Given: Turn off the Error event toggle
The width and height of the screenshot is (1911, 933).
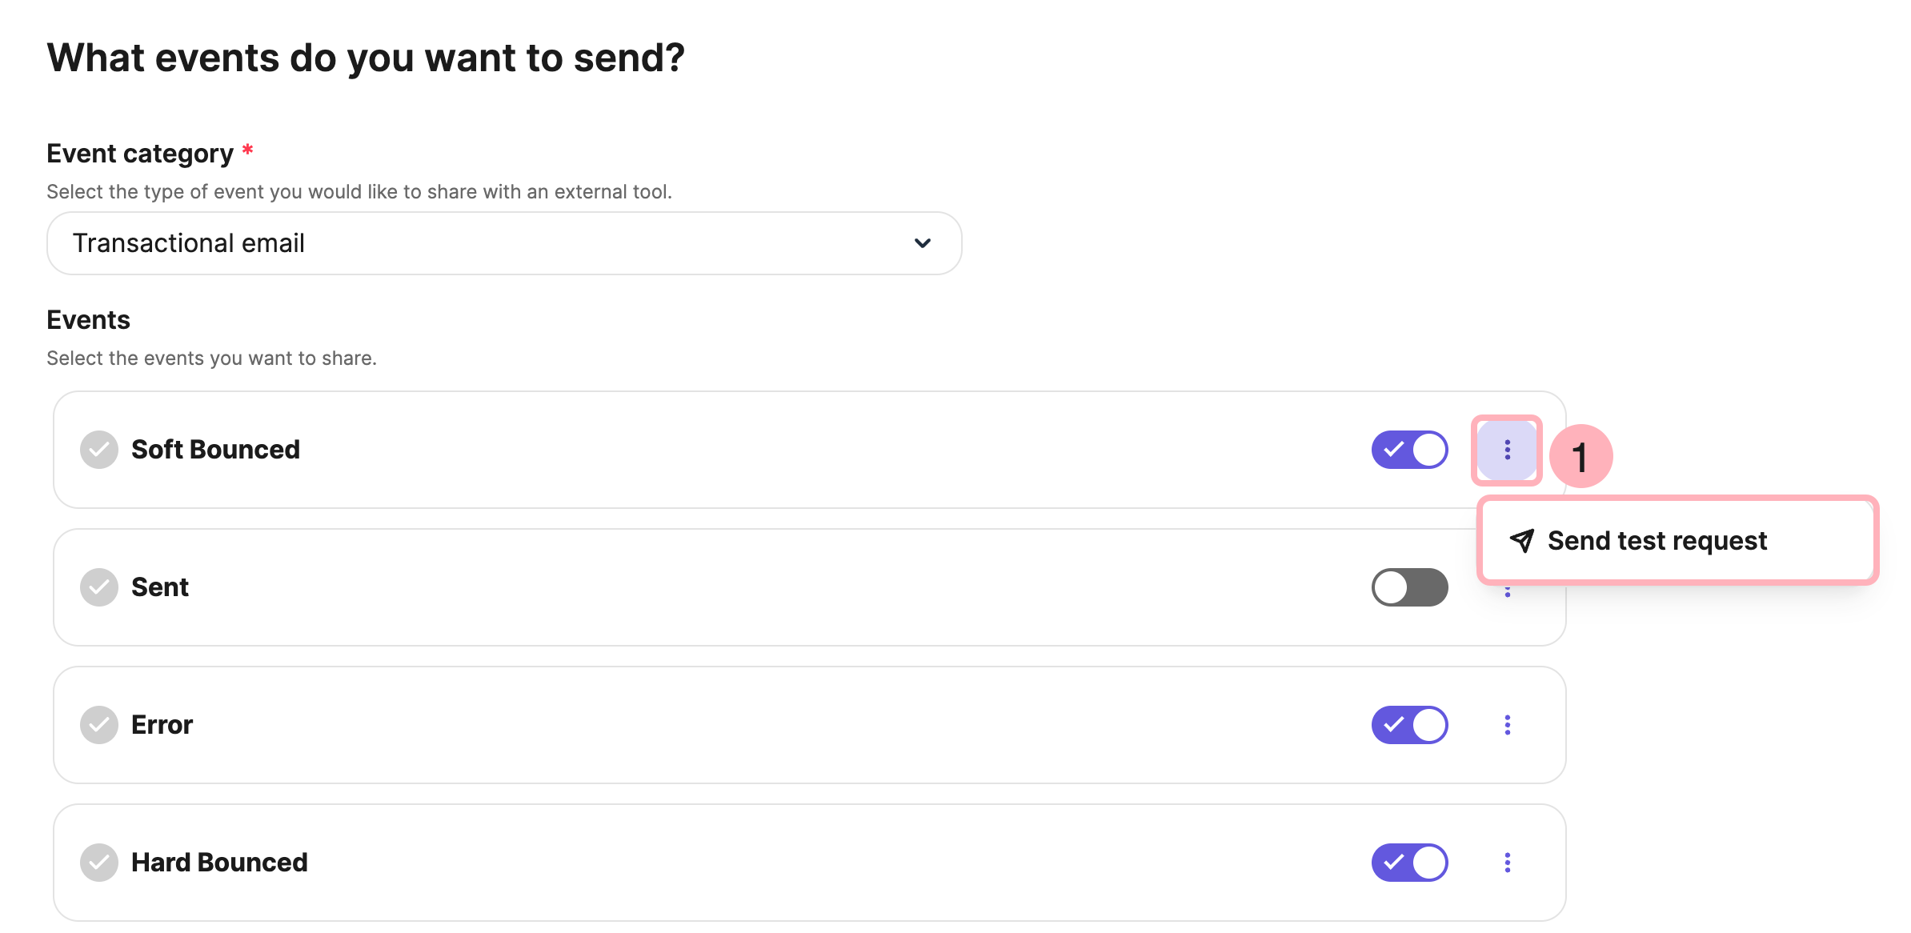Looking at the screenshot, I should pyautogui.click(x=1409, y=724).
